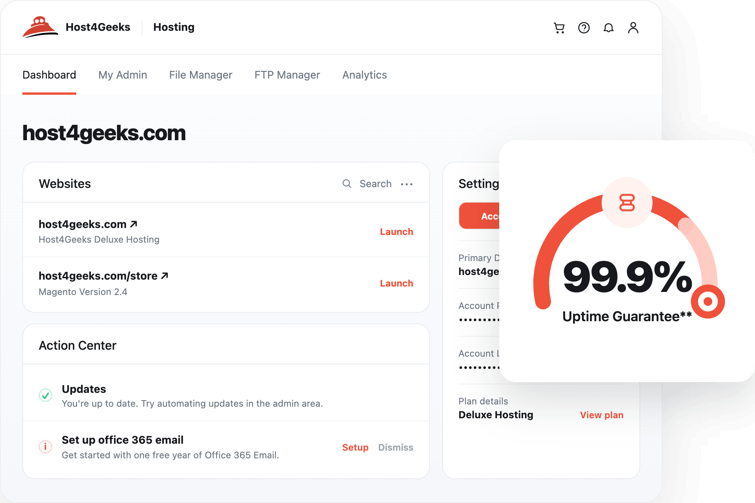Screen dimensions: 755x503
Task: Click the Hosting header label
Action: point(174,27)
